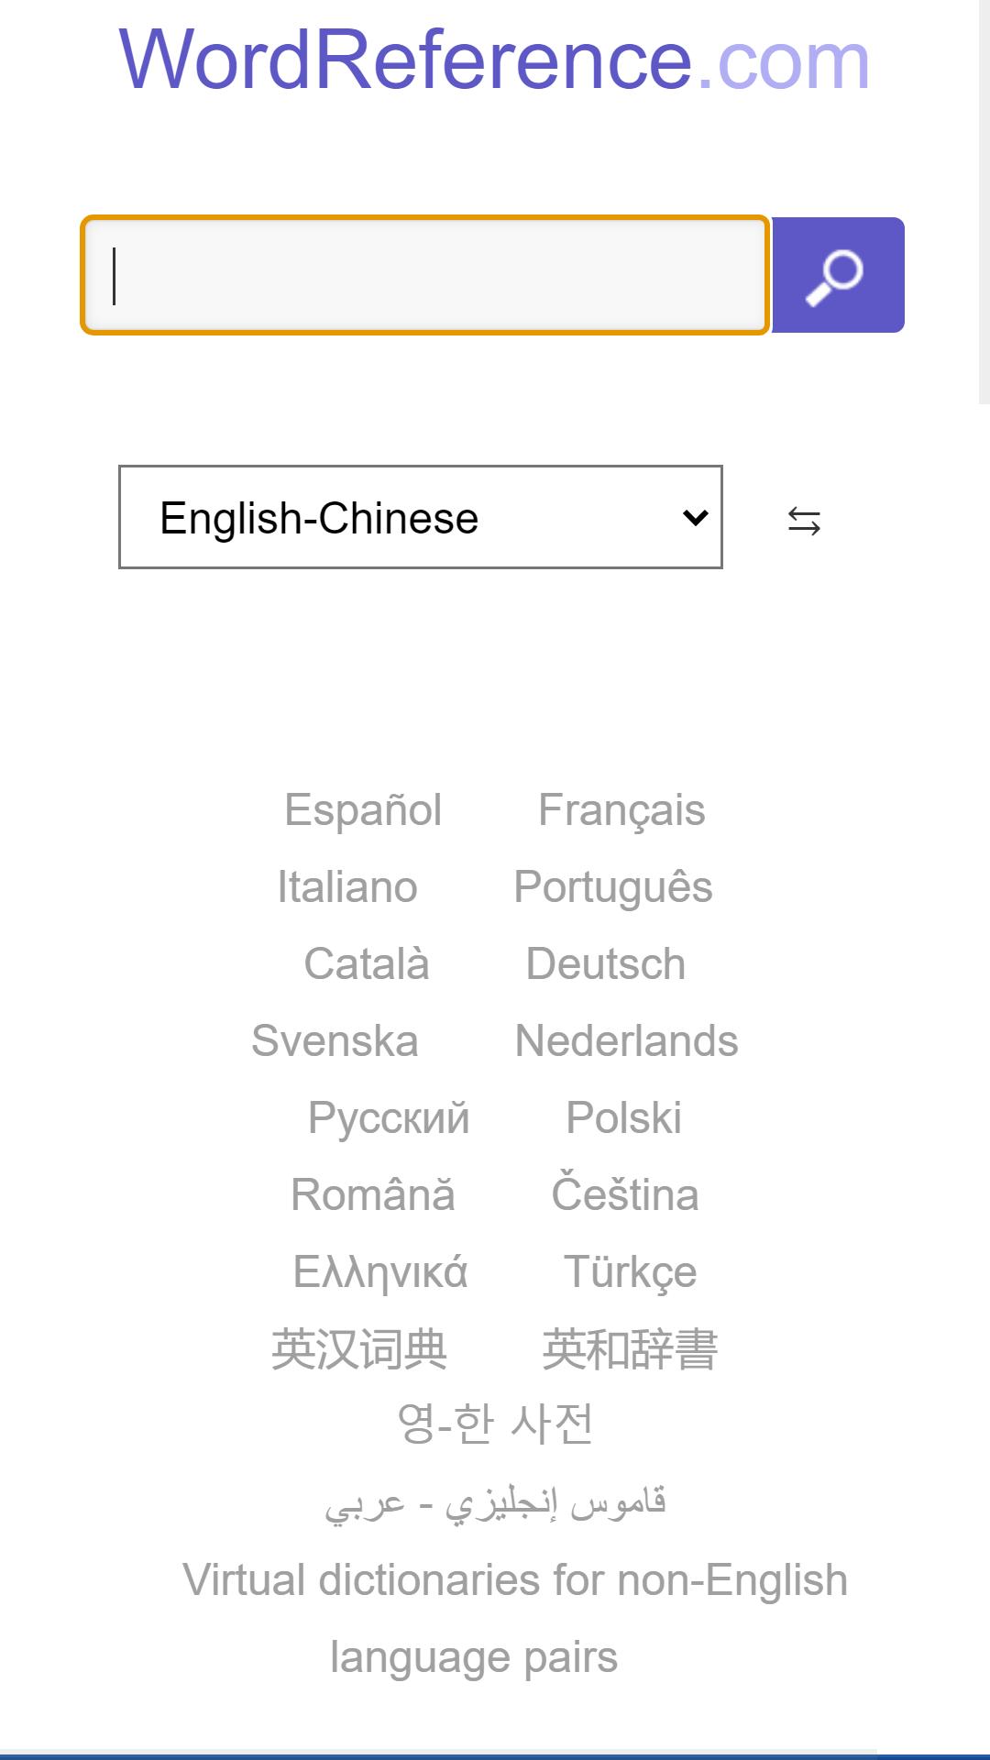Image resolution: width=990 pixels, height=1760 pixels.
Task: Open the Polski version
Action: pos(624,1118)
